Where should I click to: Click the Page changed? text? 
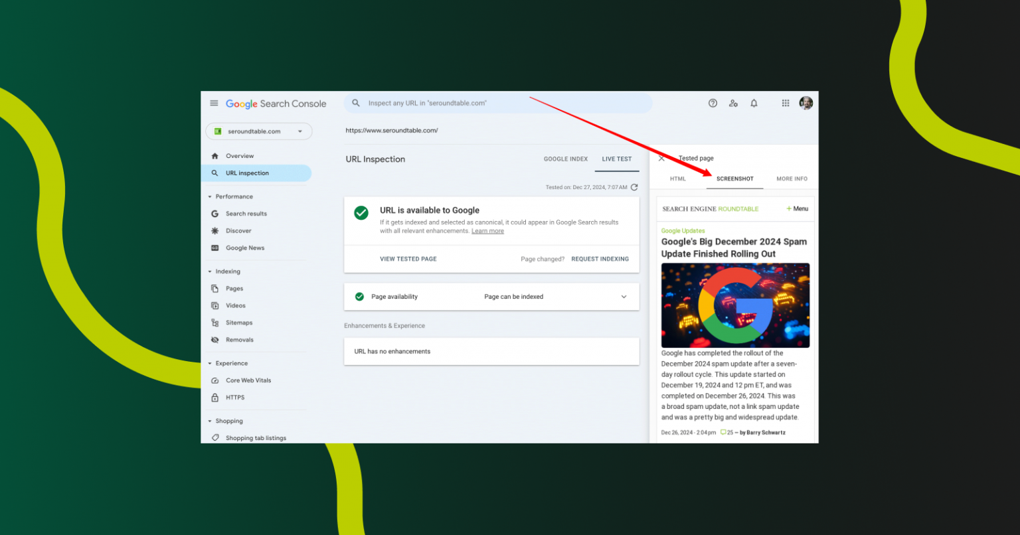(x=543, y=259)
